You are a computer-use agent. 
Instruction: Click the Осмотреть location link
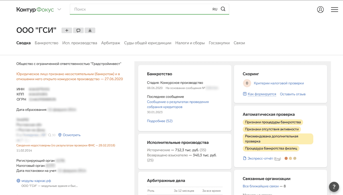(x=72, y=135)
